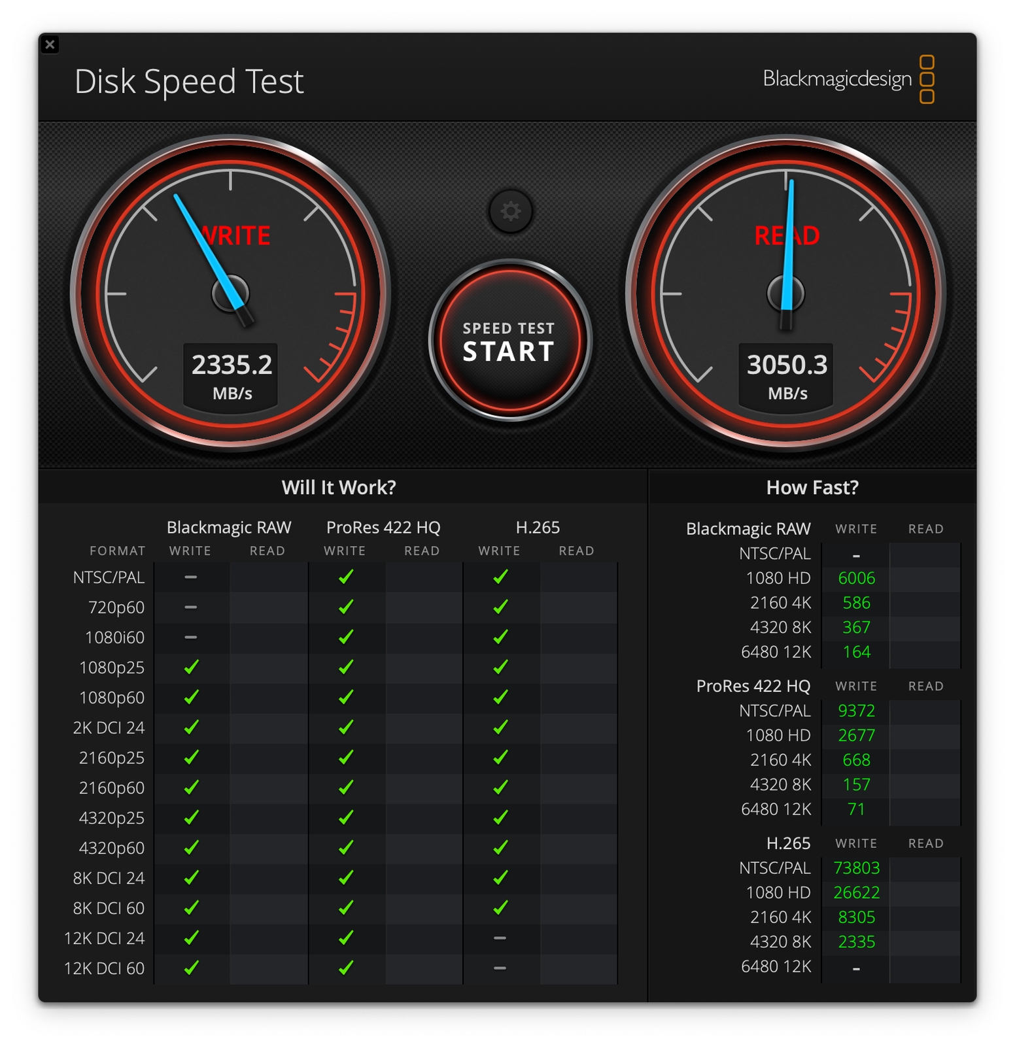Screen dimensions: 1015x1046
Task: Click the Speed Test Start button
Action: point(509,341)
